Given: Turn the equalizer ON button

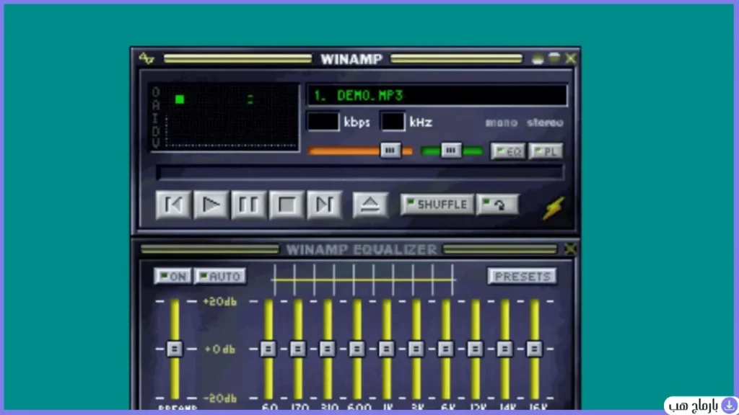Looking at the screenshot, I should pos(173,276).
